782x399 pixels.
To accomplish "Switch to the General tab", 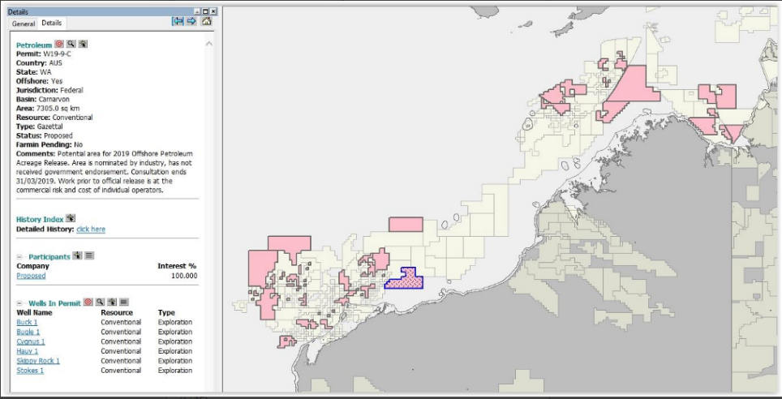I will click(x=24, y=24).
